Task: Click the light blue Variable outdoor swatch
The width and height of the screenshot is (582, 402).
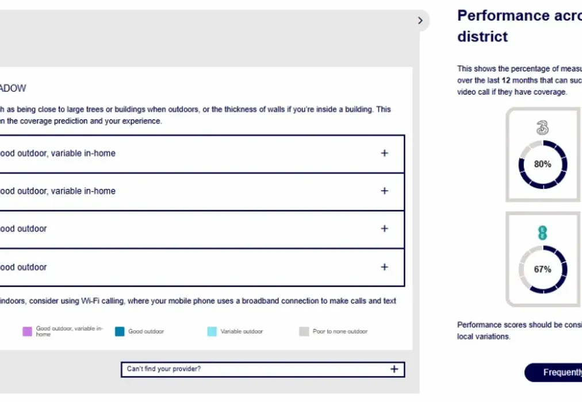Action: pyautogui.click(x=212, y=331)
